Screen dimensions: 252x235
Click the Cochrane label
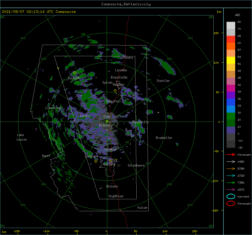point(92,156)
